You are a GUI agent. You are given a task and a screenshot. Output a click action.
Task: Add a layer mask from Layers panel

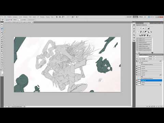pos(152,106)
